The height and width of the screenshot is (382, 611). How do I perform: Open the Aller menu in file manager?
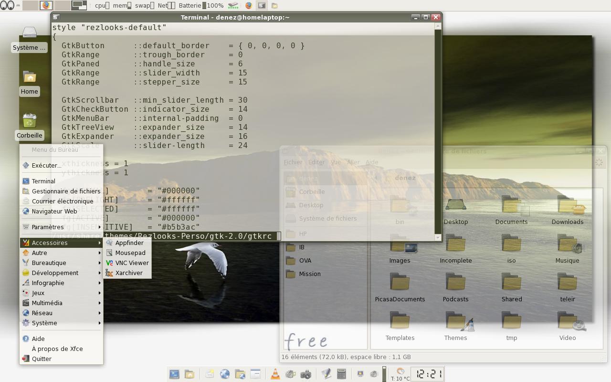click(353, 162)
